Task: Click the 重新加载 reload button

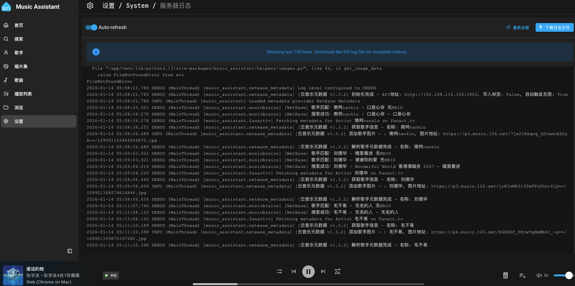Action: 518,27
